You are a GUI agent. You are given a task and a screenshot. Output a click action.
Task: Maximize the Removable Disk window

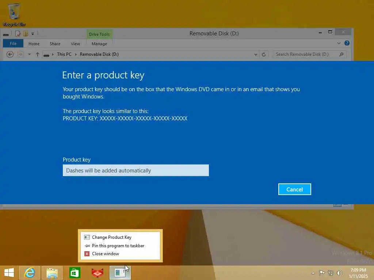330,32
